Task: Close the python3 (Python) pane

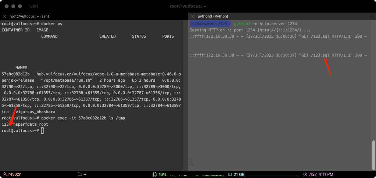Action: pos(192,16)
